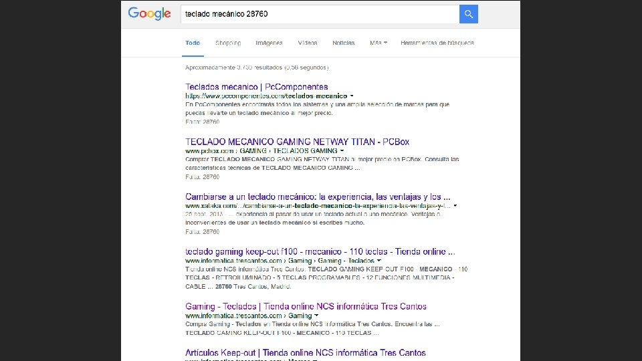Click the Google logo
The height and width of the screenshot is (361, 642).
(149, 14)
